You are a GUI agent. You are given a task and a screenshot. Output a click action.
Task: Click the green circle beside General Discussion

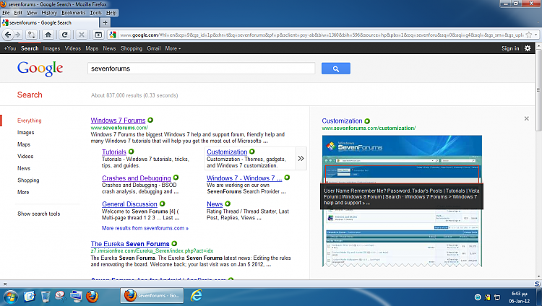coord(163,204)
